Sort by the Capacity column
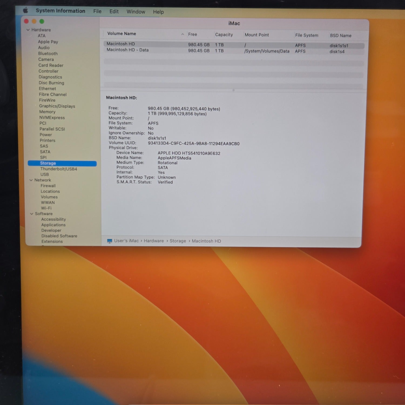Viewport: 405px width, 405px height. (x=224, y=35)
